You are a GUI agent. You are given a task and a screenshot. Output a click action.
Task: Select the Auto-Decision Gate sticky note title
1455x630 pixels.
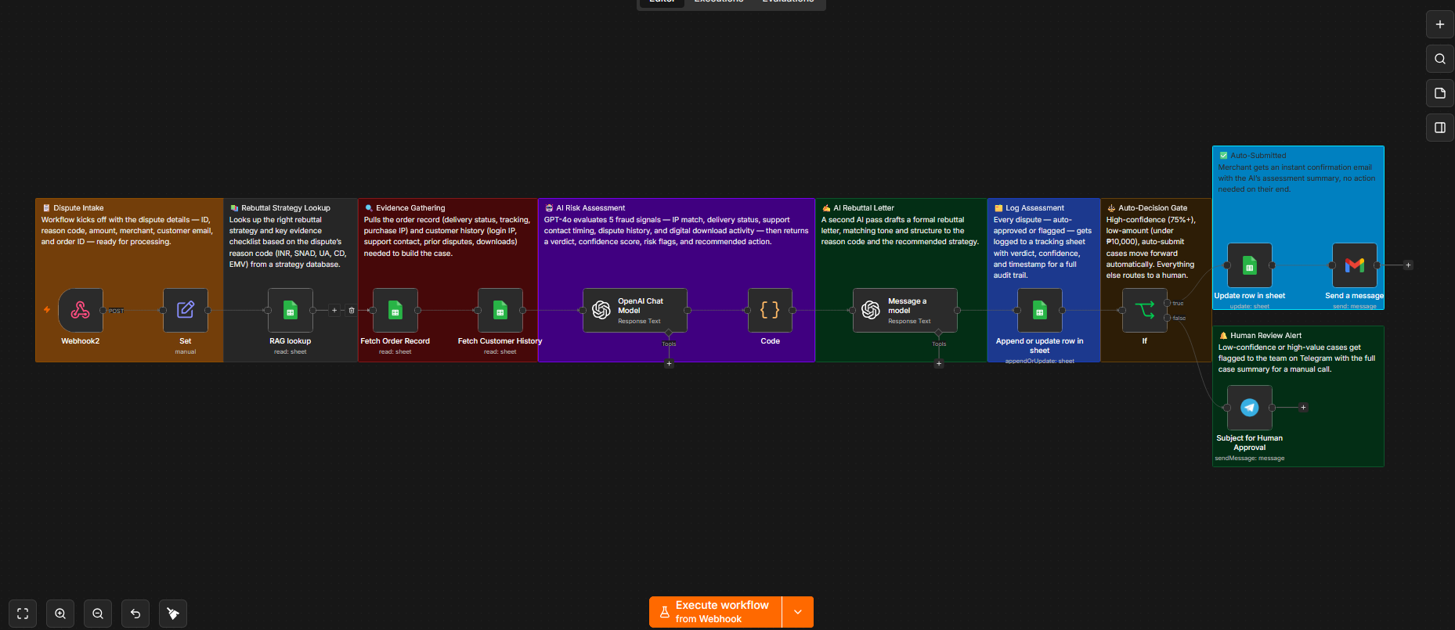(1153, 208)
